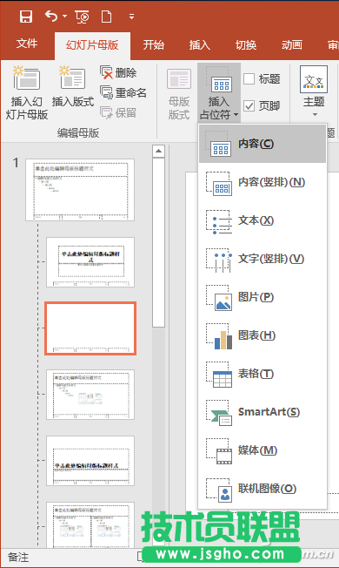Select the highlighted blank layout thumbnail
The image size is (339, 568).
coord(90,328)
